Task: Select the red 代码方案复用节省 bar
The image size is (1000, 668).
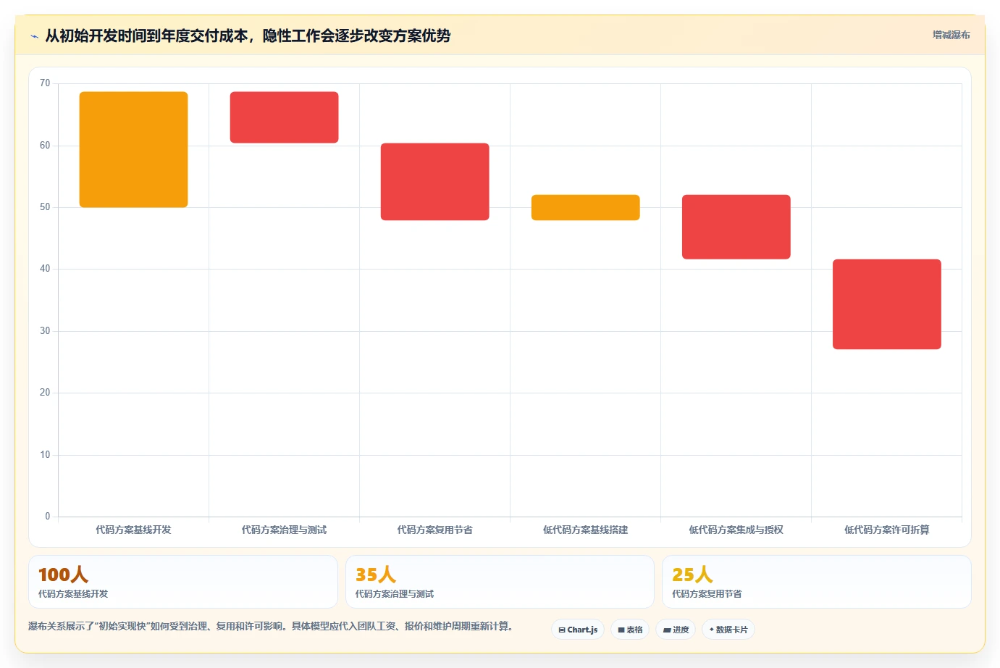Action: [435, 182]
